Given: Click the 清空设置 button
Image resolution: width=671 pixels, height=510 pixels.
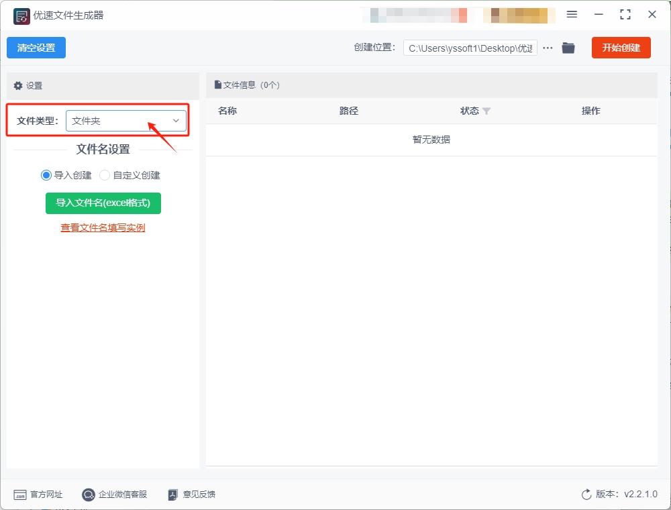Looking at the screenshot, I should (x=36, y=48).
